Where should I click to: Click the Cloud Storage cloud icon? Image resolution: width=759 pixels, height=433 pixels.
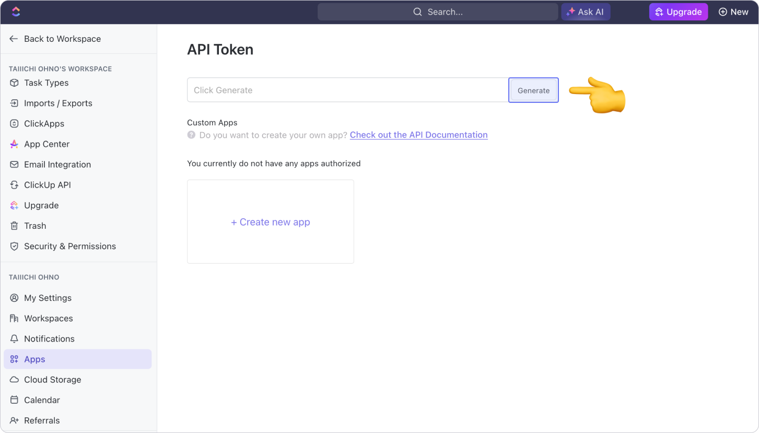[x=14, y=380]
